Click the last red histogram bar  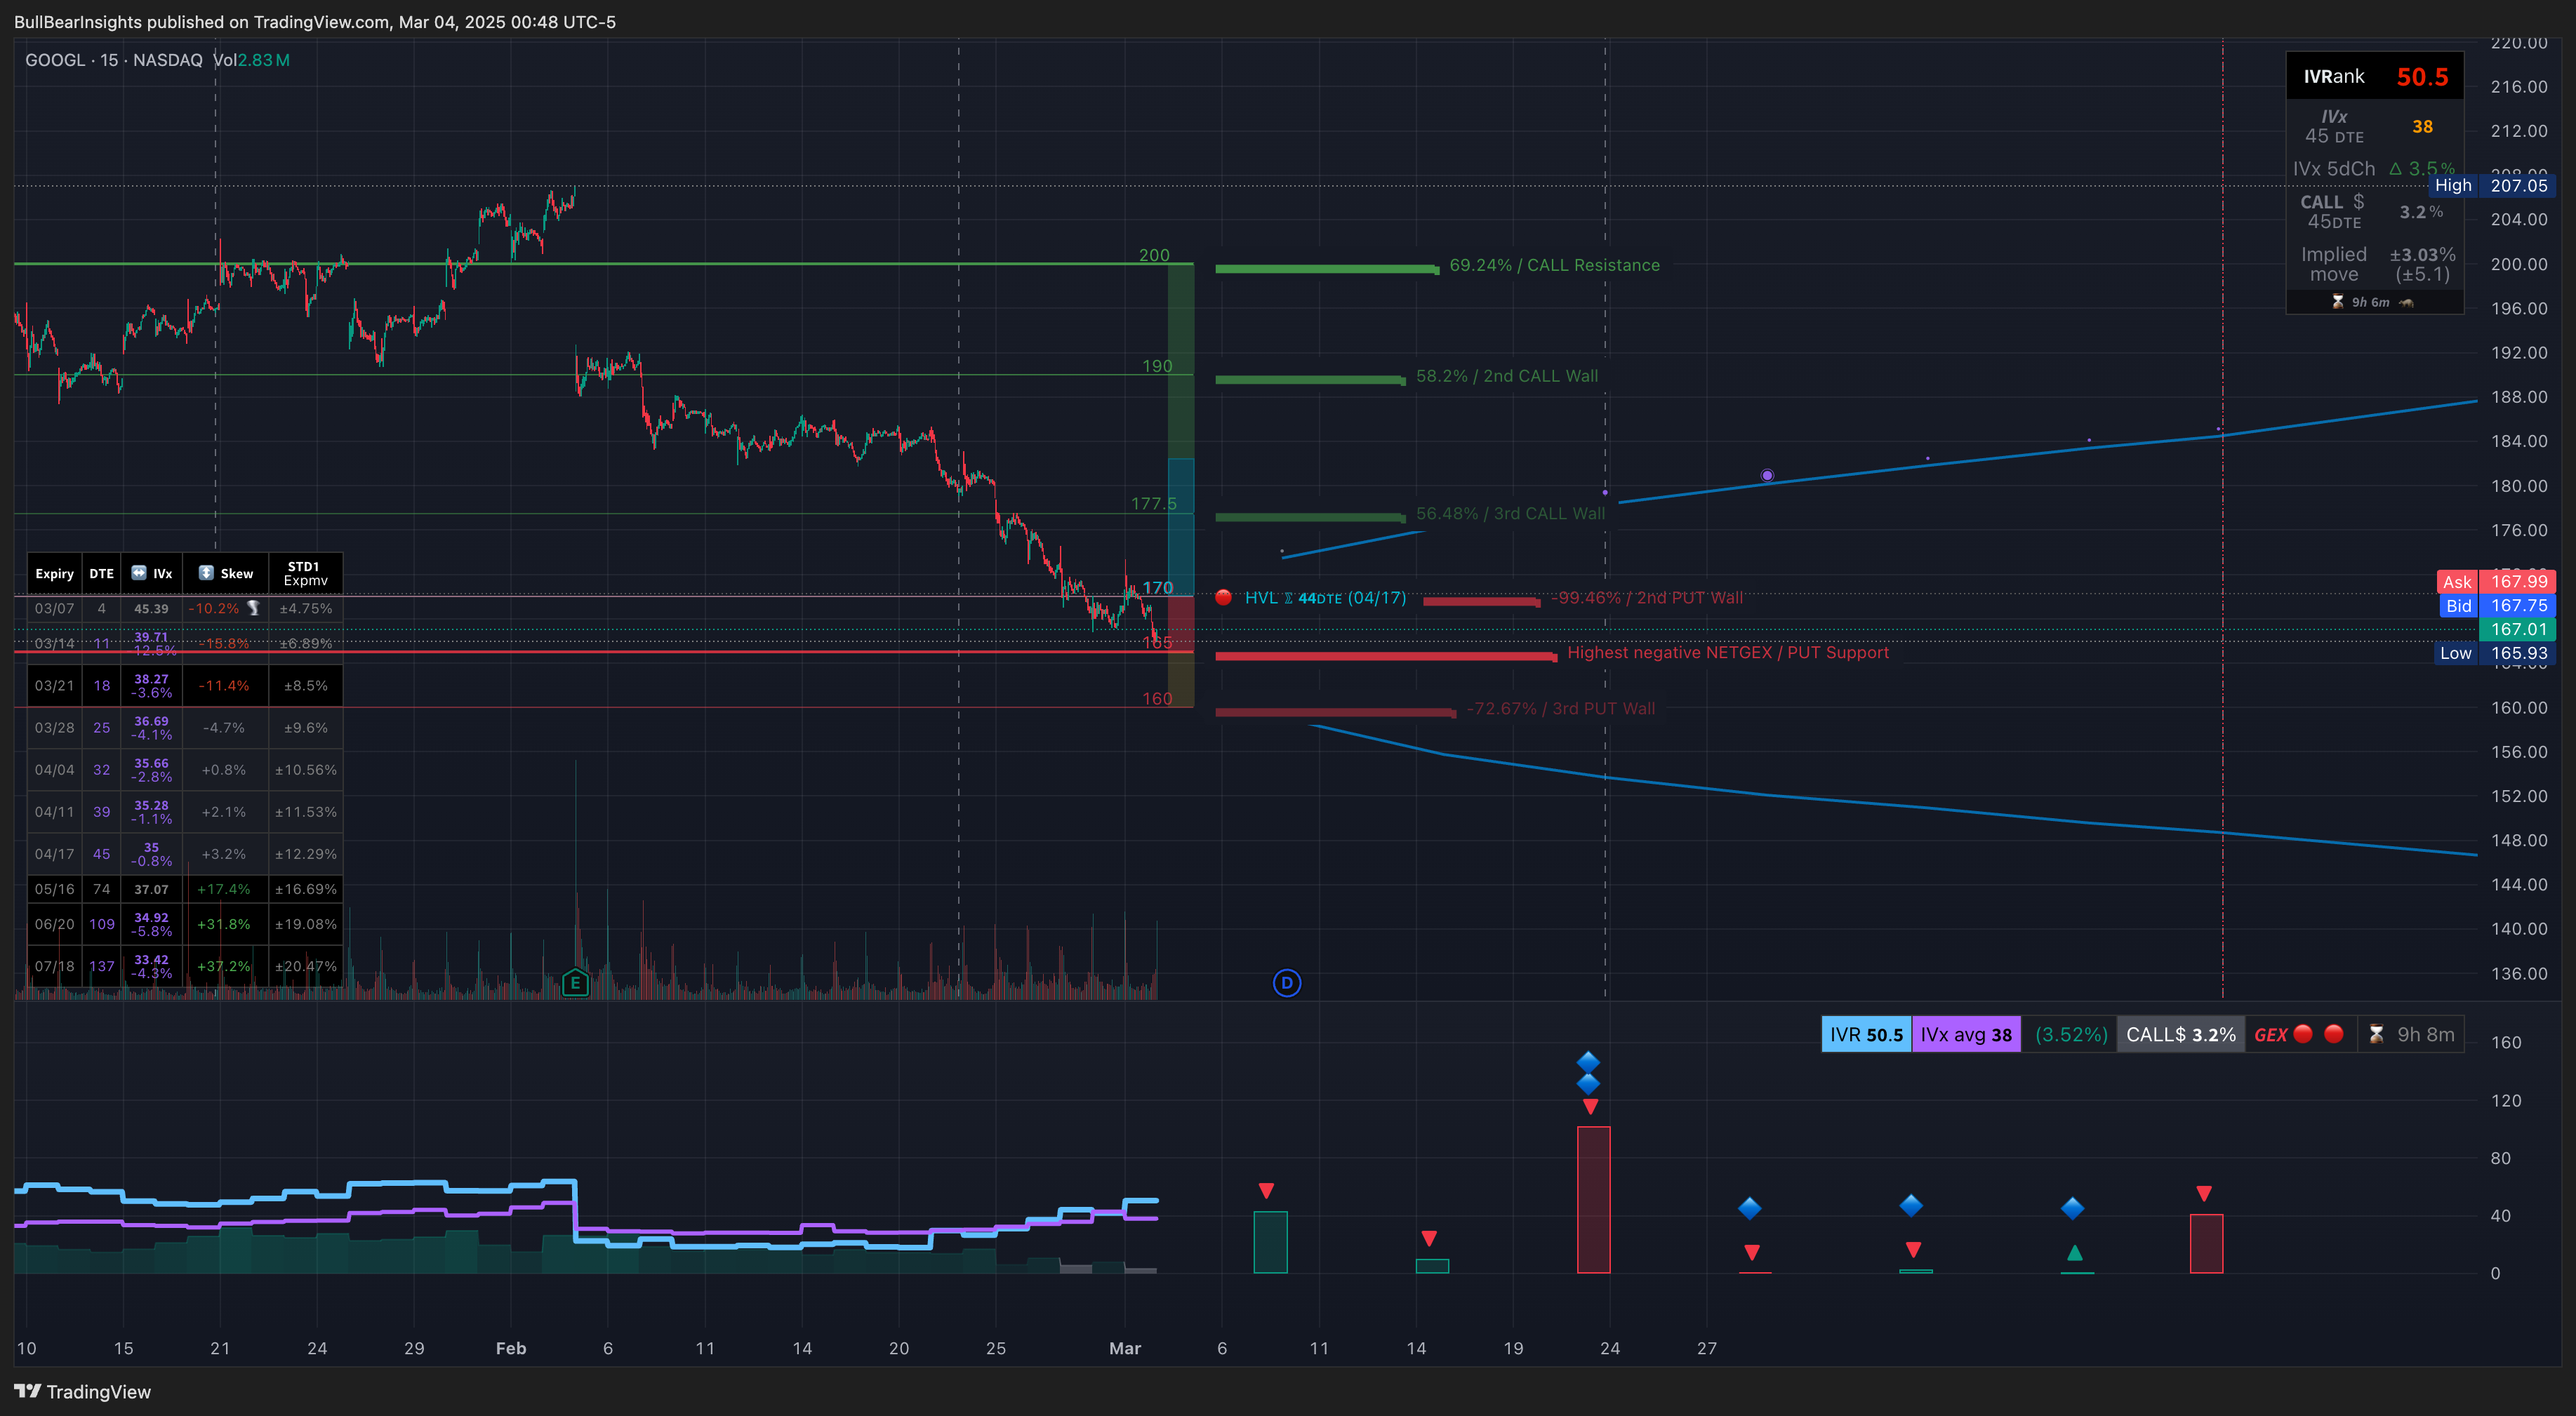2206,1244
